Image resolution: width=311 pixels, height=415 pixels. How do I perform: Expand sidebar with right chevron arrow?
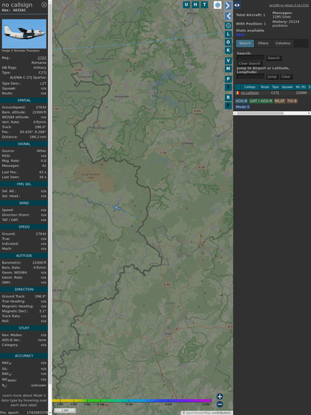228,5
